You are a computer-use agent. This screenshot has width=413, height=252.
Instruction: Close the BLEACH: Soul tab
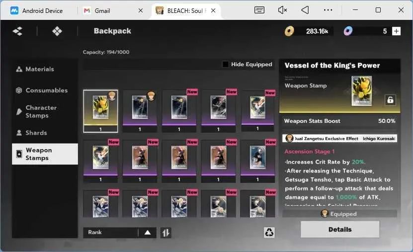[x=213, y=10]
